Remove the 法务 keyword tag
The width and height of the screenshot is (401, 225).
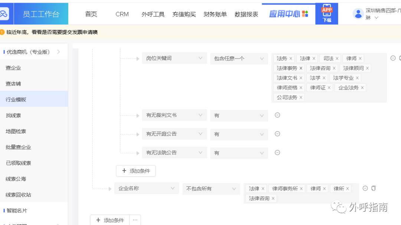click(x=291, y=59)
